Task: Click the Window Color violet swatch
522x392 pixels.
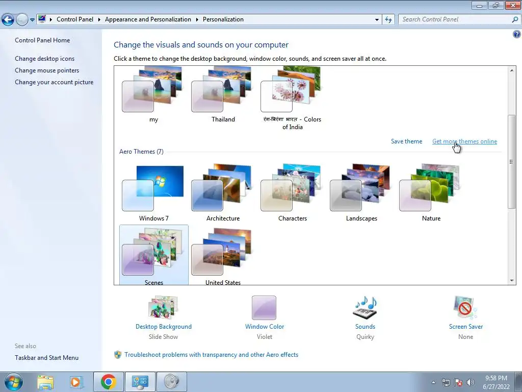Action: 264,308
